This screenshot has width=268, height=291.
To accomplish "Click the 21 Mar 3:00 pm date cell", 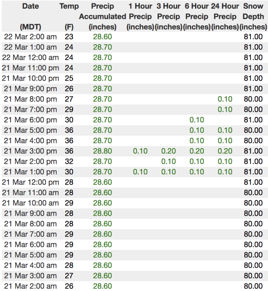I will [x=30, y=151].
